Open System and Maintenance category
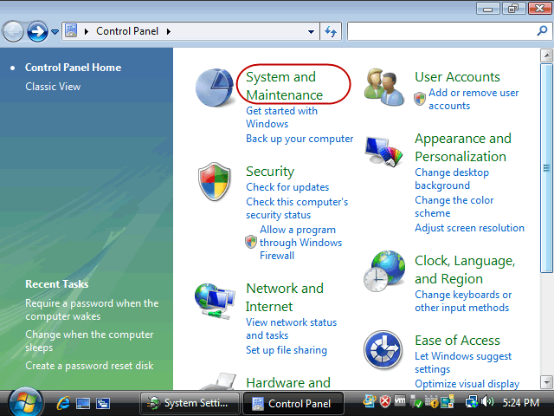The image size is (554, 416). [284, 86]
